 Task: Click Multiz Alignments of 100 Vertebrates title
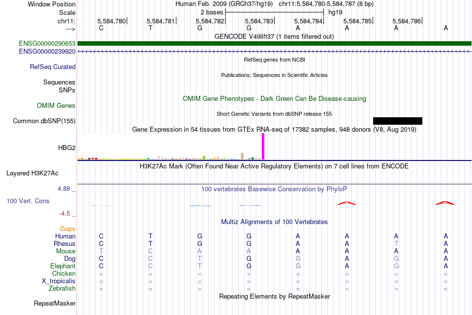pos(274,222)
